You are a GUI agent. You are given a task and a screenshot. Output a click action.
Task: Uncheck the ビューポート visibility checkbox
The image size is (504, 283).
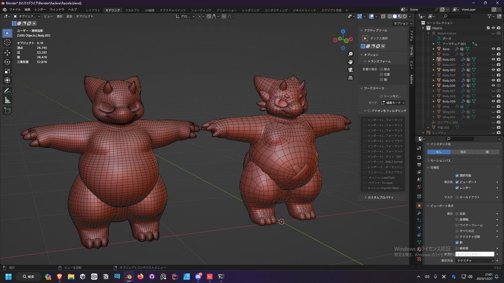[x=457, y=182]
